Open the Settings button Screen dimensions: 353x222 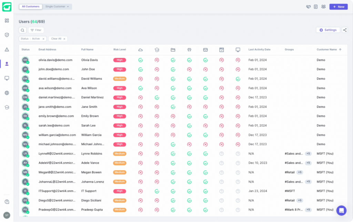click(328, 30)
